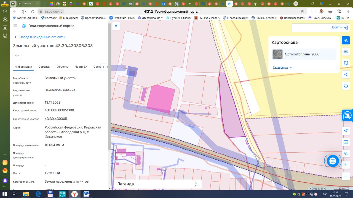The height and width of the screenshot is (198, 353).
Task: Select the ruler measurement tool
Action: tap(346, 52)
